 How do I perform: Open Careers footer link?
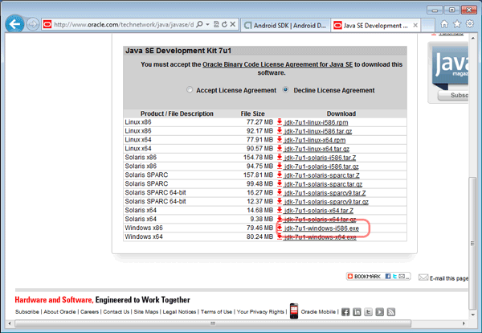[89, 312]
